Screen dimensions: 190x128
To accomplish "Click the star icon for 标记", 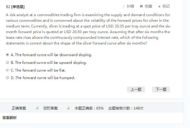I will [x=159, y=6].
